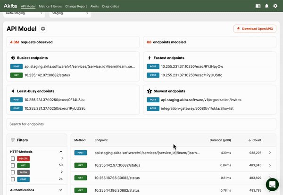283x195 pixels.
Task: Open Change Report tab
Action: [76, 6]
